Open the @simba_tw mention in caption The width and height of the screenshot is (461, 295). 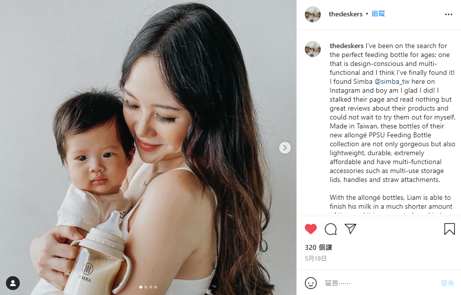pos(392,81)
